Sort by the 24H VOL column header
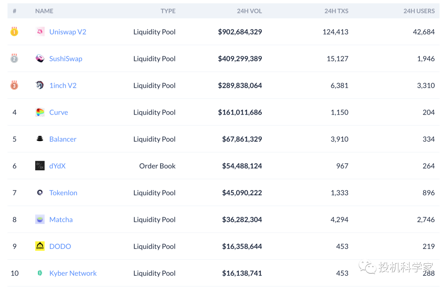Image resolution: width=448 pixels, height=287 pixels. pyautogui.click(x=249, y=11)
